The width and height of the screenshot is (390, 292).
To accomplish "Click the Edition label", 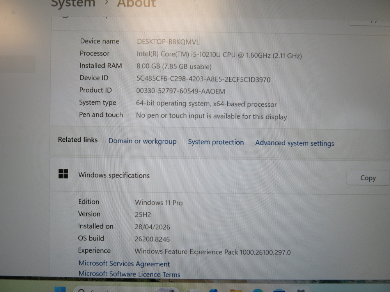I will point(89,202).
